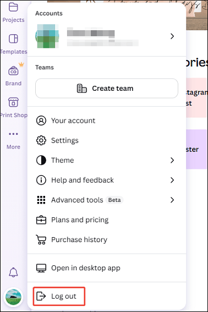Click the log out arrow icon
The height and width of the screenshot is (312, 208).
point(41,296)
